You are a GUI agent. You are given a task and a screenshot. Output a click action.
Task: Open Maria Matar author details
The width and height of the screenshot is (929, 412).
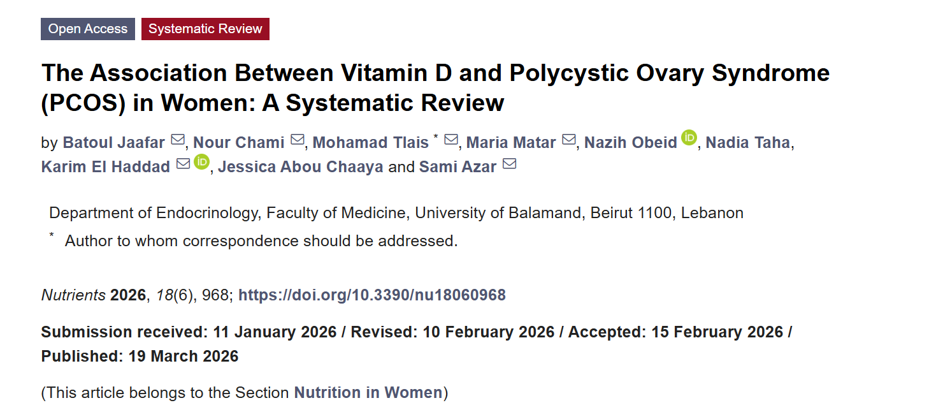coord(511,143)
